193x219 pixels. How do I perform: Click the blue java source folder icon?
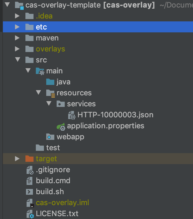pos(50,82)
